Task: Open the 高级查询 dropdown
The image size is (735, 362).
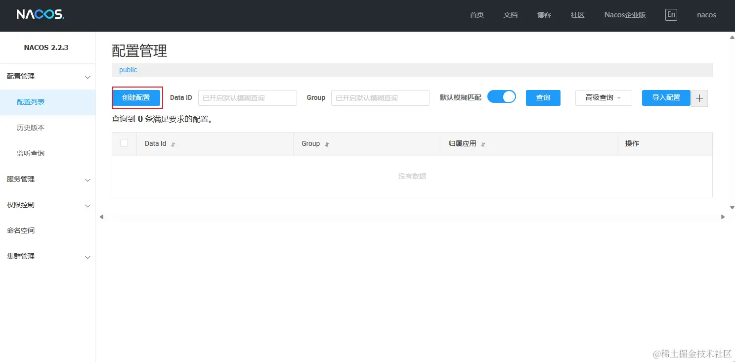Action: click(x=604, y=98)
